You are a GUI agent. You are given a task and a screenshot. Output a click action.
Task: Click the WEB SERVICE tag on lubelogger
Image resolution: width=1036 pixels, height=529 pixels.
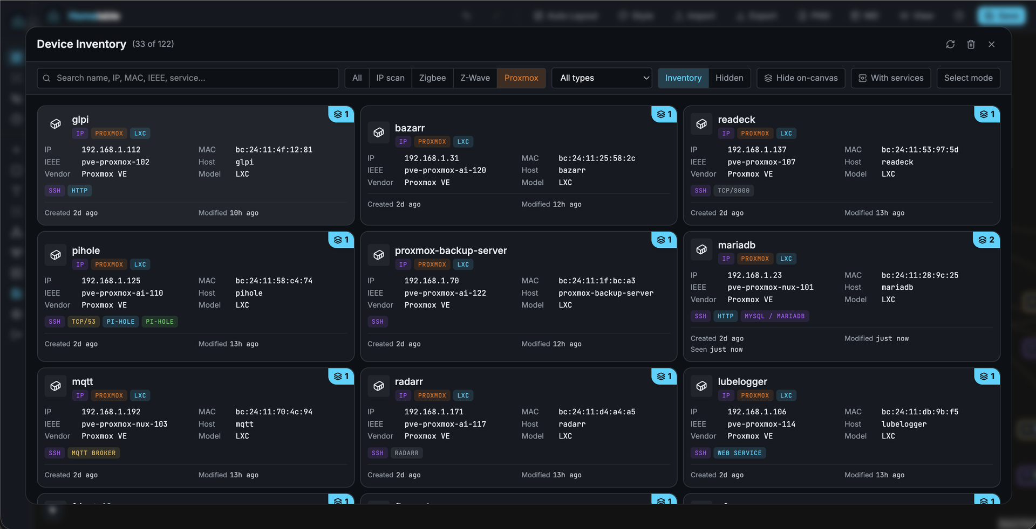[x=739, y=453]
